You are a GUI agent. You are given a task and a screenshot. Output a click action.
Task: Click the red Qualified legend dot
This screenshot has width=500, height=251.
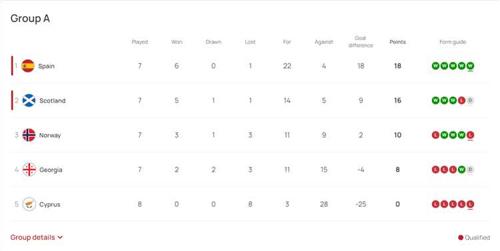pos(461,237)
